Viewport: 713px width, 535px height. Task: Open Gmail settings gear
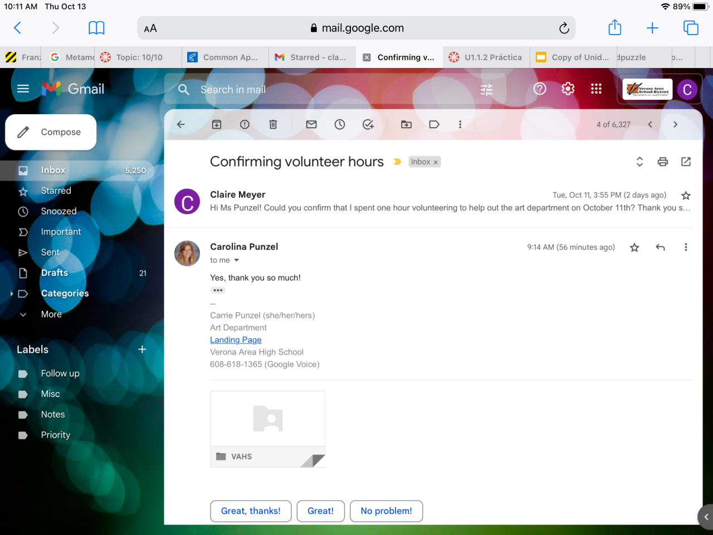pos(568,89)
